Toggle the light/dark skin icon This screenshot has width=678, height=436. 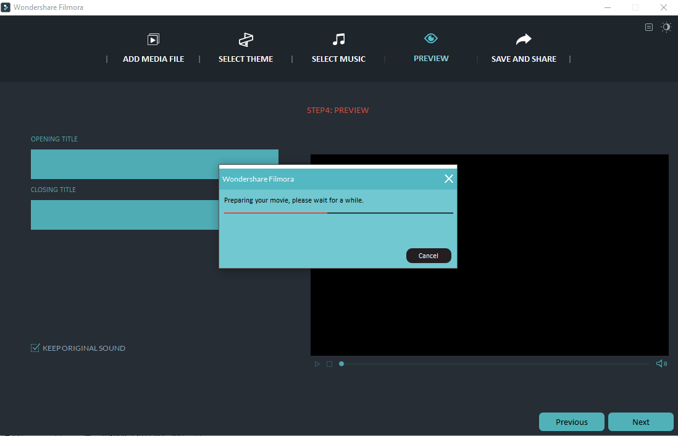click(666, 27)
